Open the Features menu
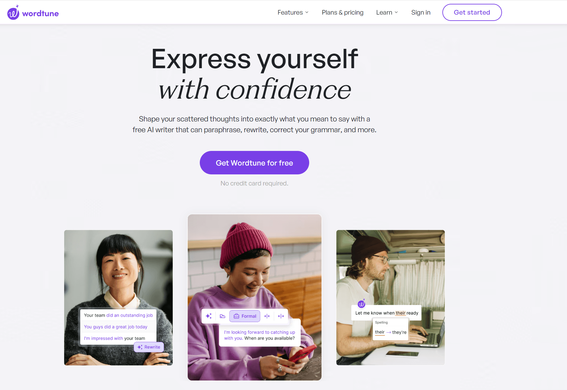 (293, 12)
